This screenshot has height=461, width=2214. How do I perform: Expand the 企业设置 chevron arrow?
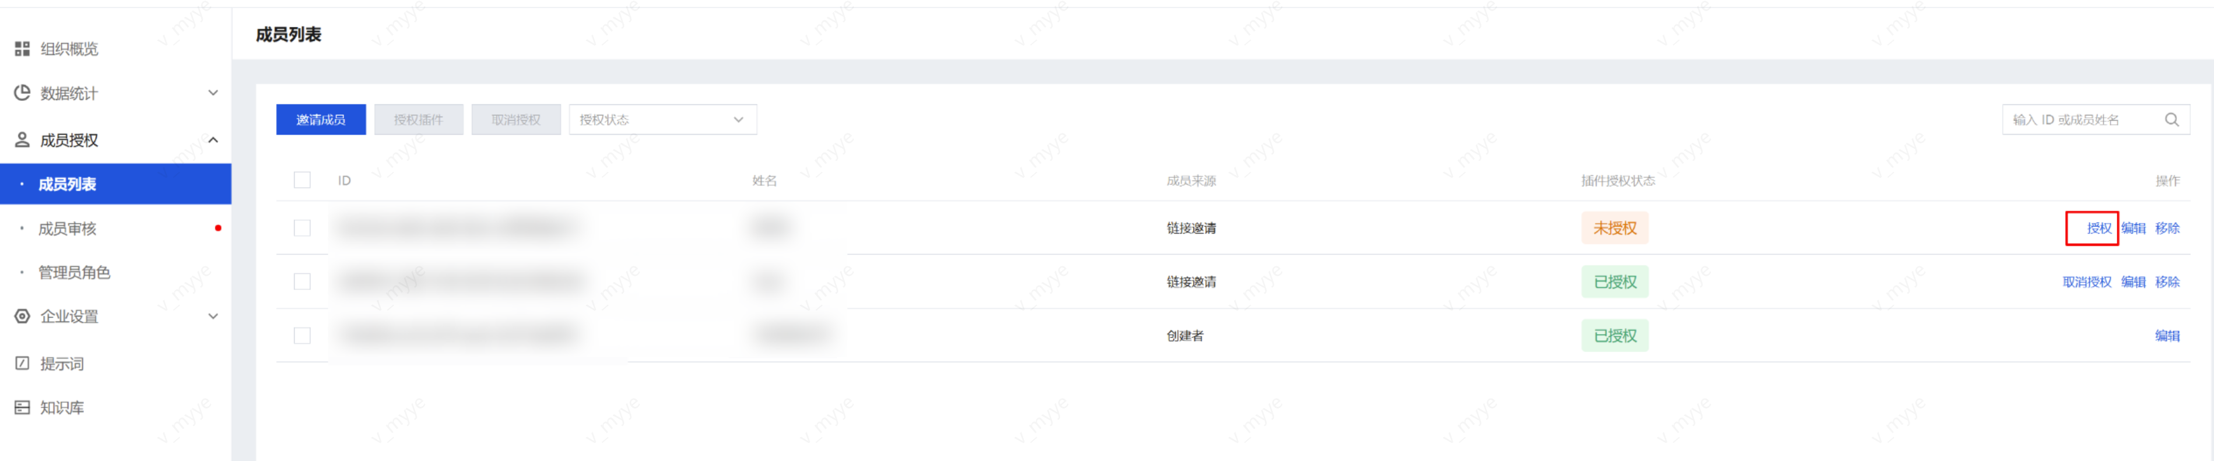(213, 316)
